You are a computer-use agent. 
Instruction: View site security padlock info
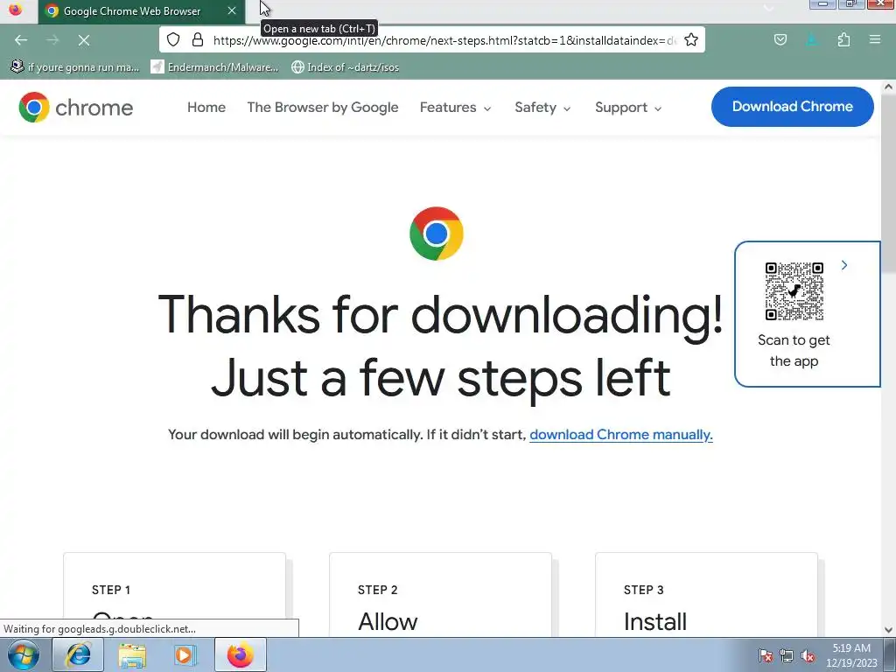click(198, 39)
